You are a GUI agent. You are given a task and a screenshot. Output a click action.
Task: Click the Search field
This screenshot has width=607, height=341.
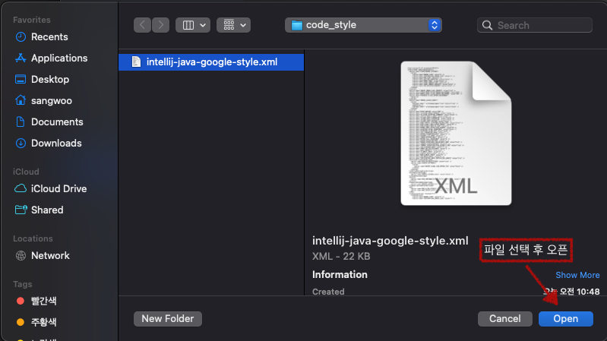coord(535,25)
